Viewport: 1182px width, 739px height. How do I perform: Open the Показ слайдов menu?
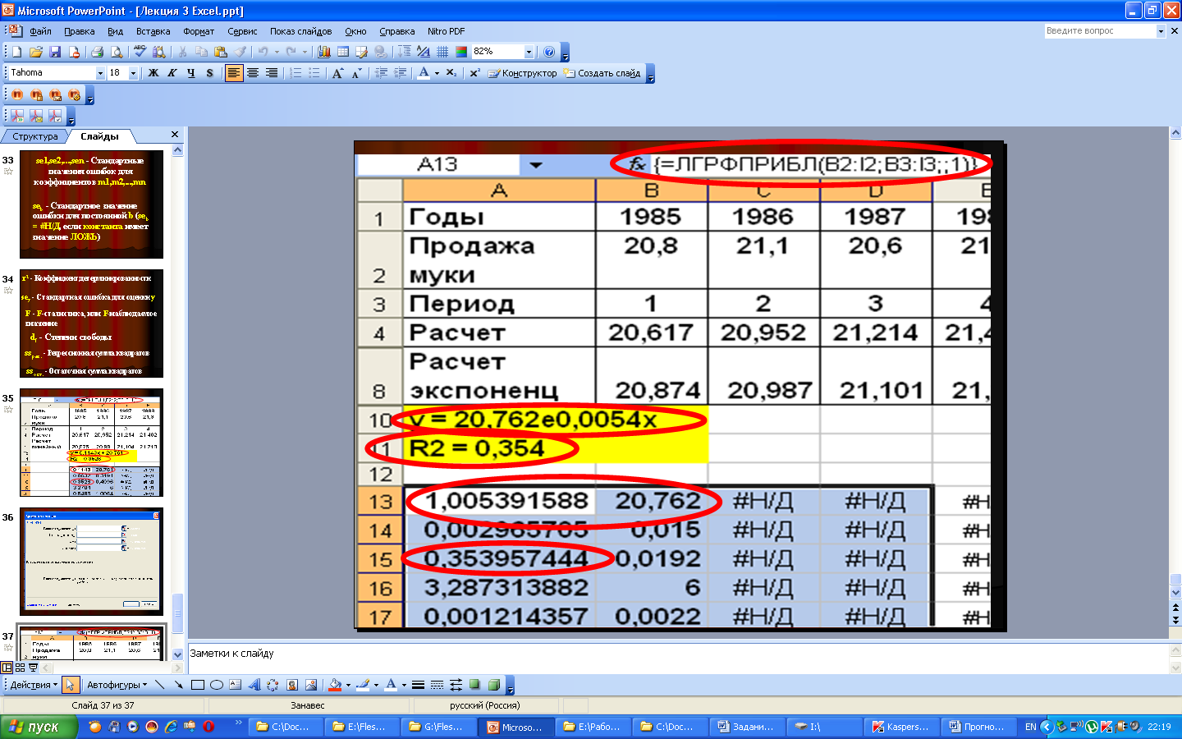point(301,31)
